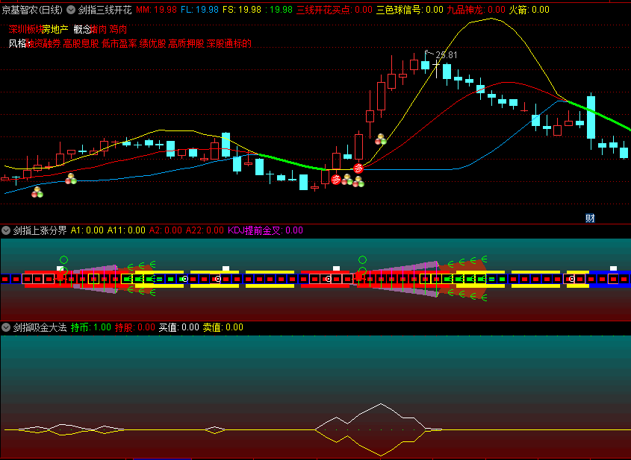Open the 高股息股 style tag
The width and height of the screenshot is (631, 460).
pos(81,43)
